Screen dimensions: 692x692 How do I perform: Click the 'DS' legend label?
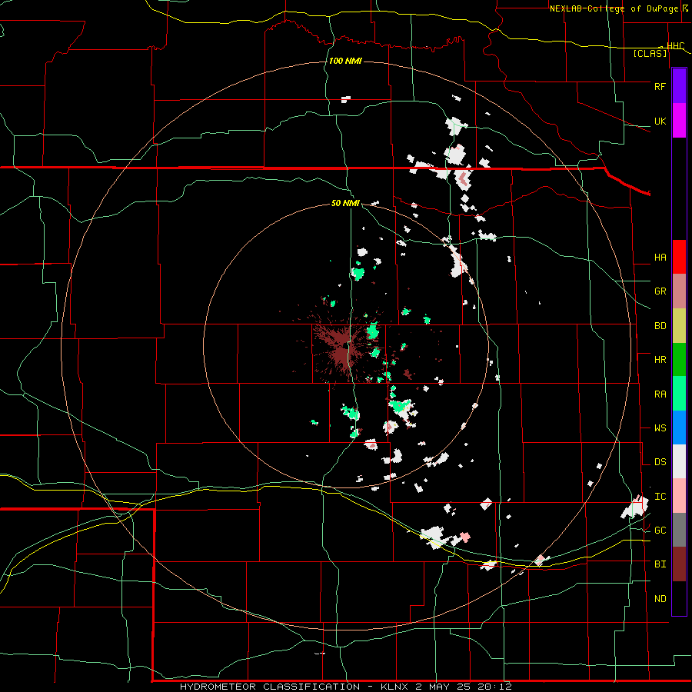[x=660, y=462]
